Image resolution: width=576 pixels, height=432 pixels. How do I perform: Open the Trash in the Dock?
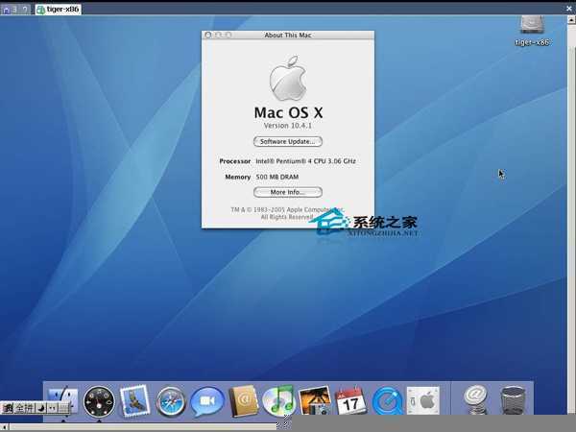[x=513, y=400]
